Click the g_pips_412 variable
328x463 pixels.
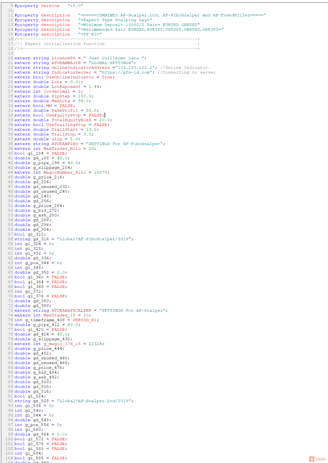(46, 325)
